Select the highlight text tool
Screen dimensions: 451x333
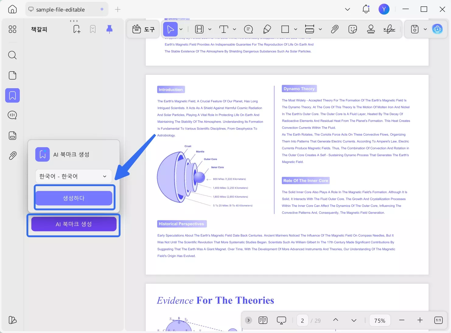click(199, 29)
